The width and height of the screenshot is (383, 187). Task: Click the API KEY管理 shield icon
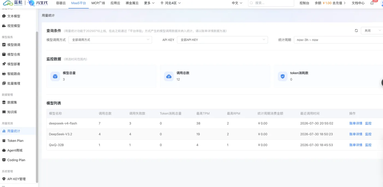(x=4, y=179)
